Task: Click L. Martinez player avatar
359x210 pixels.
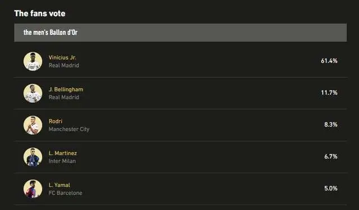Action: click(33, 157)
